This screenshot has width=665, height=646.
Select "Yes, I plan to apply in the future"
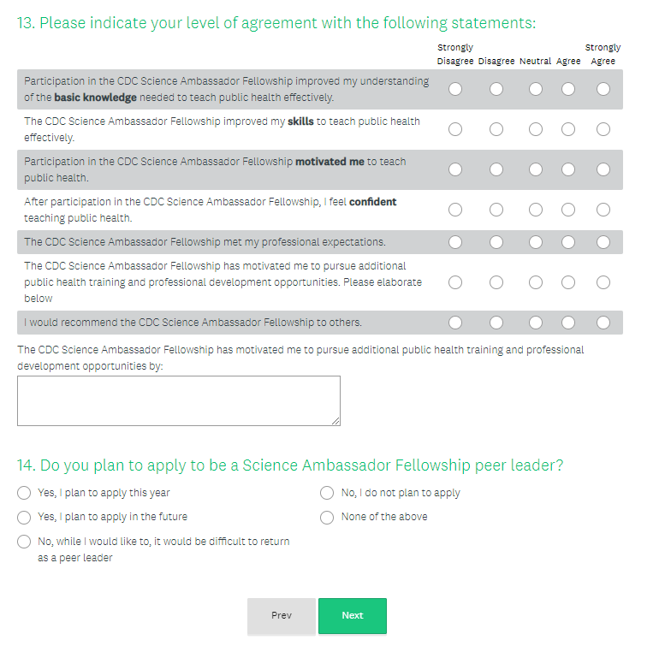[25, 517]
